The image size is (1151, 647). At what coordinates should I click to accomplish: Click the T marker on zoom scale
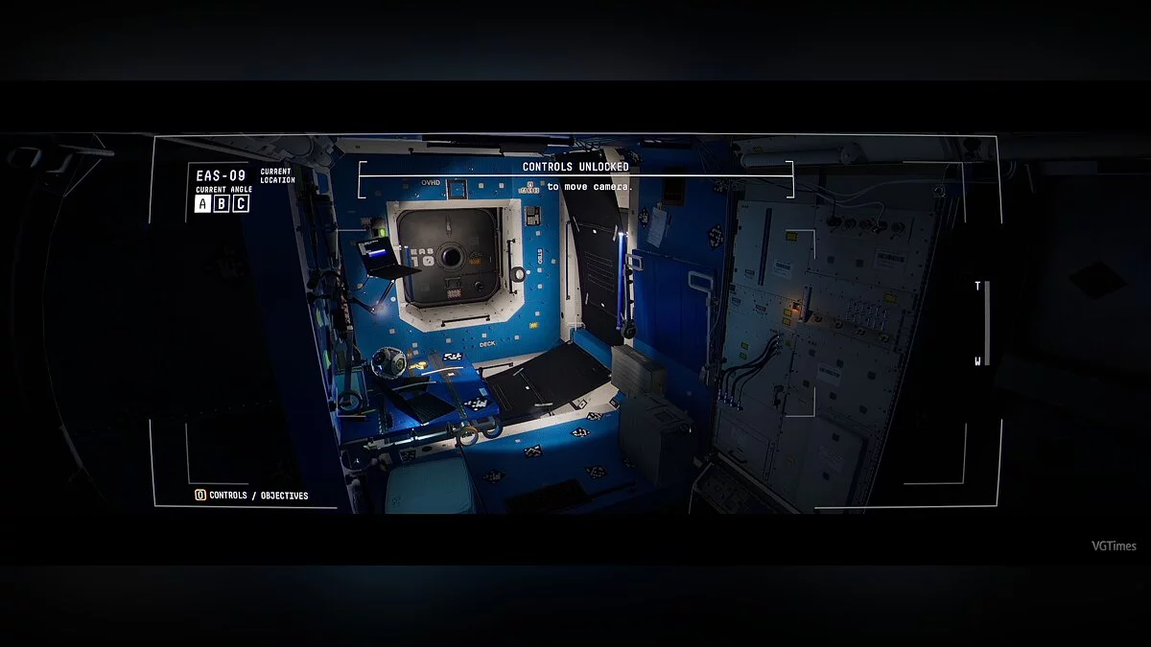pyautogui.click(x=977, y=286)
